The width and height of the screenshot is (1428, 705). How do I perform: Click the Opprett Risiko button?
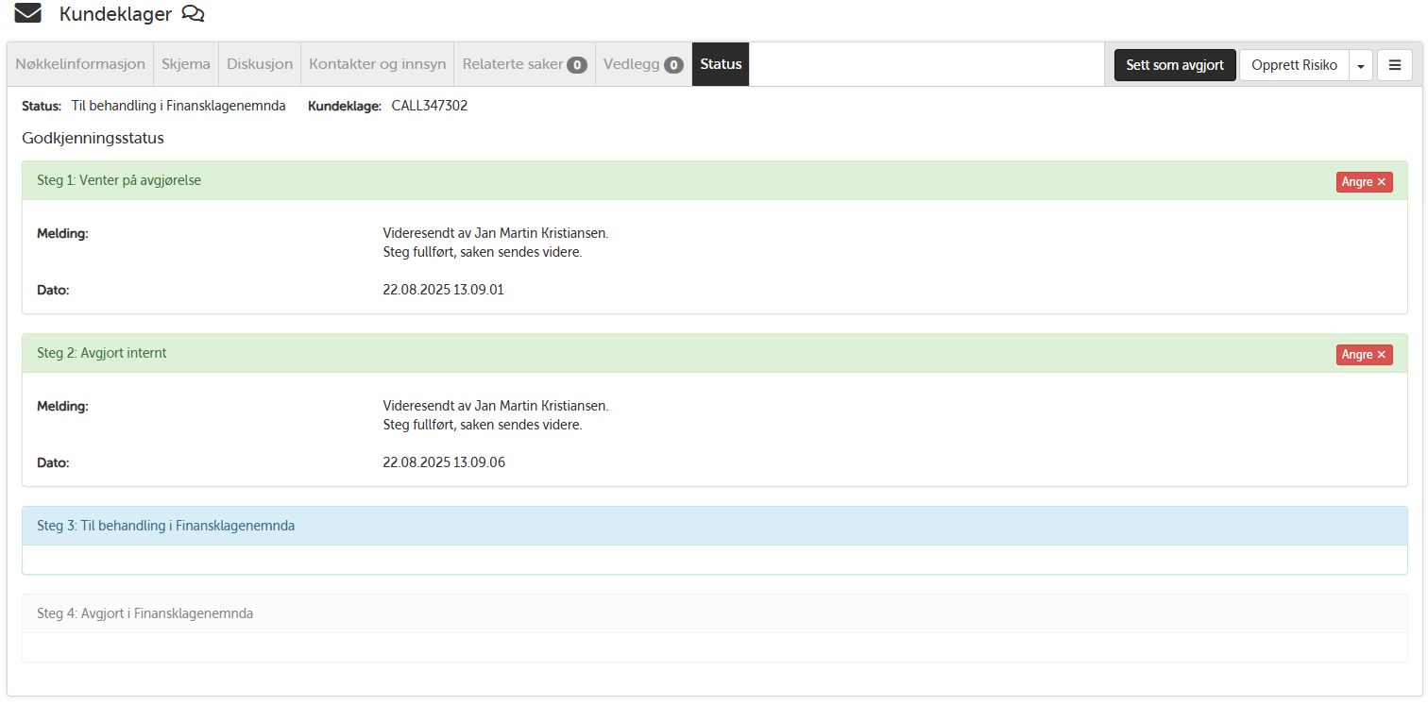pyautogui.click(x=1294, y=65)
